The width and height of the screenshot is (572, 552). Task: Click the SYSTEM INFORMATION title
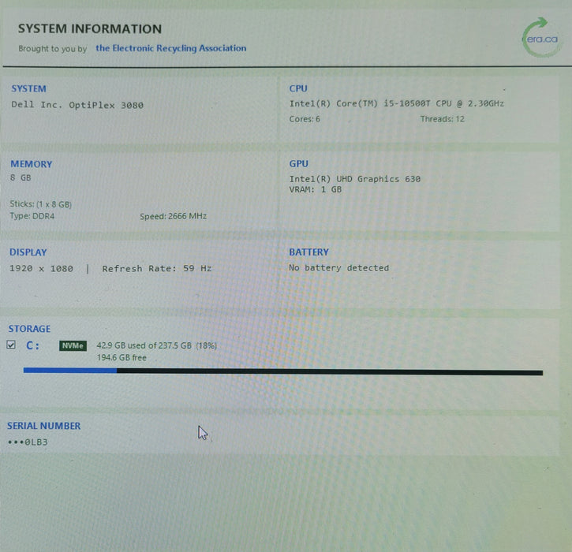coord(90,29)
